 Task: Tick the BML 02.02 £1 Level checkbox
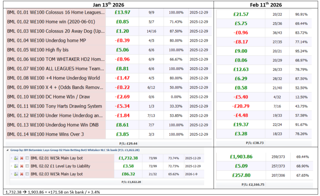[27, 166]
